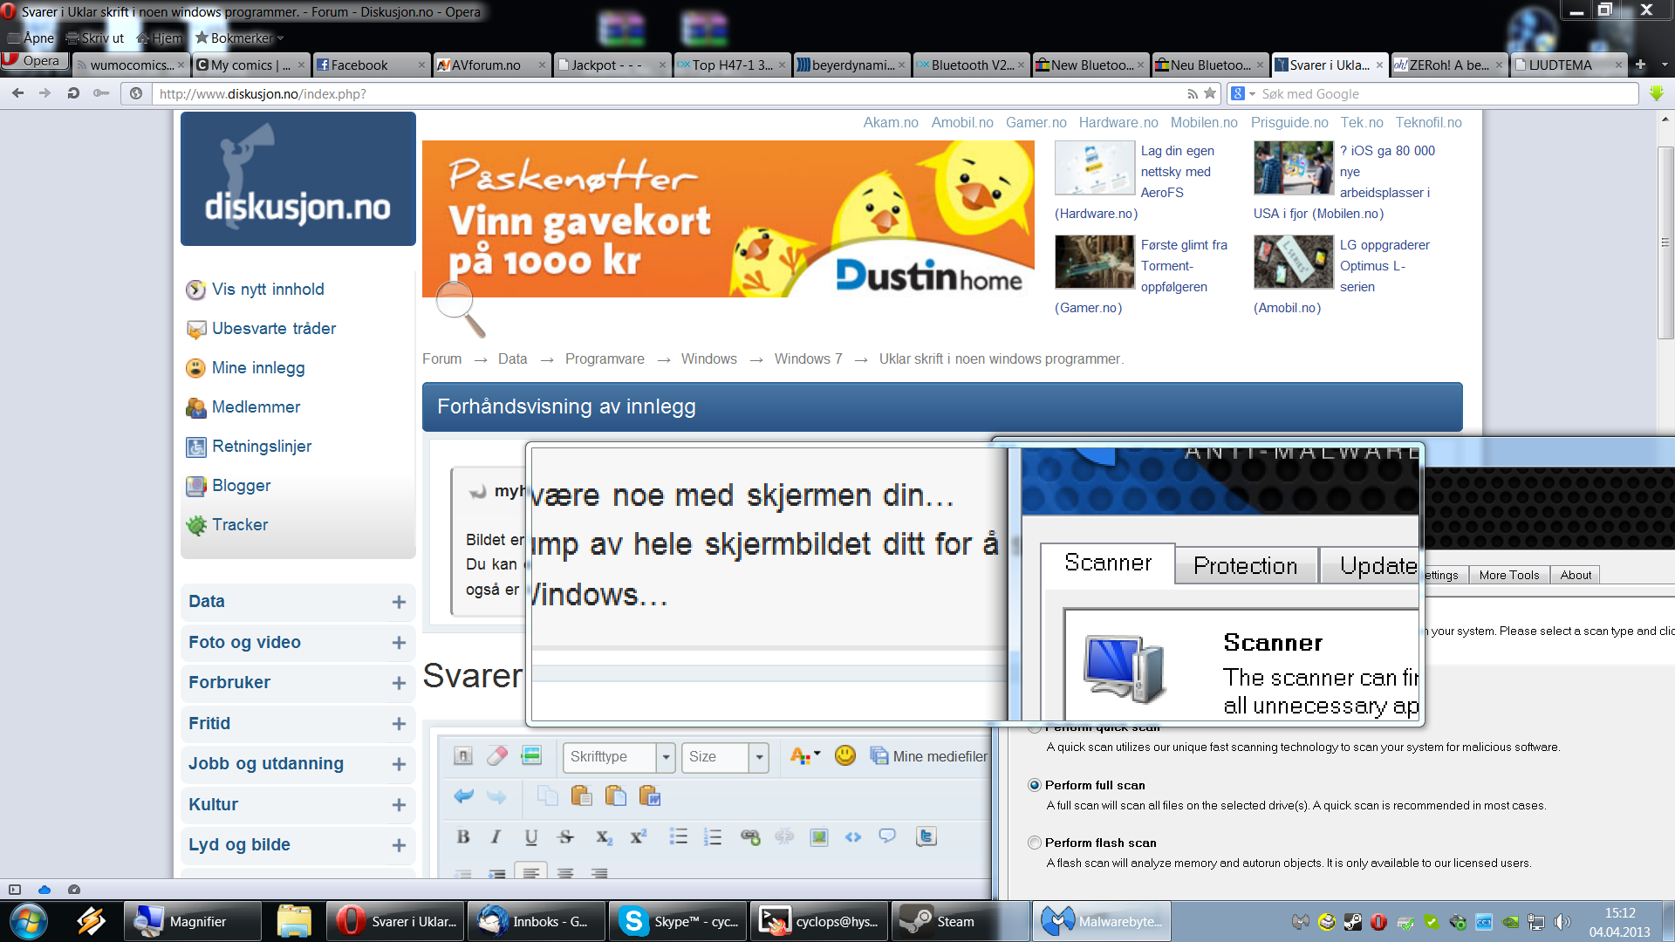Reload the page in Opera

click(x=73, y=93)
